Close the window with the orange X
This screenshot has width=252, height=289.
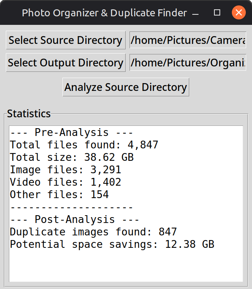tap(238, 13)
